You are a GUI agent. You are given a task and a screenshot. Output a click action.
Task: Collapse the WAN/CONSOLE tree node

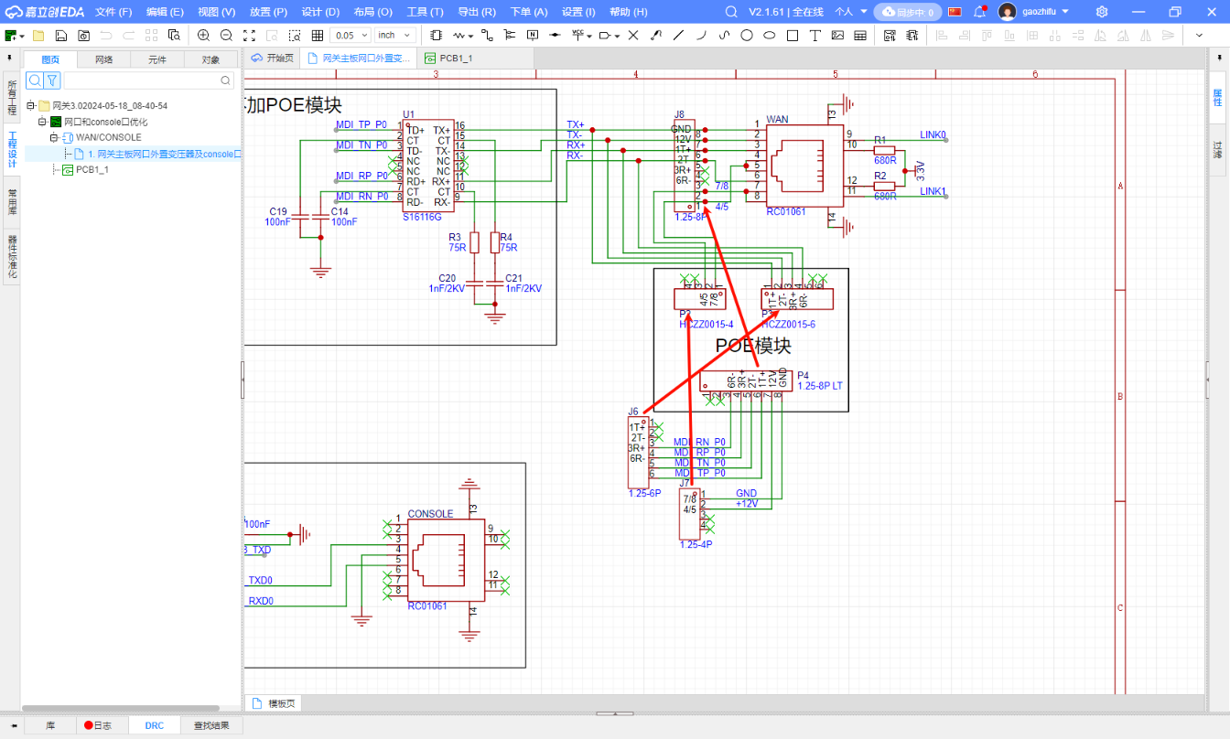[x=54, y=137]
